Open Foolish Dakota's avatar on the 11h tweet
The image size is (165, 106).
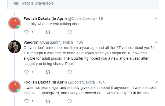point(15,23)
